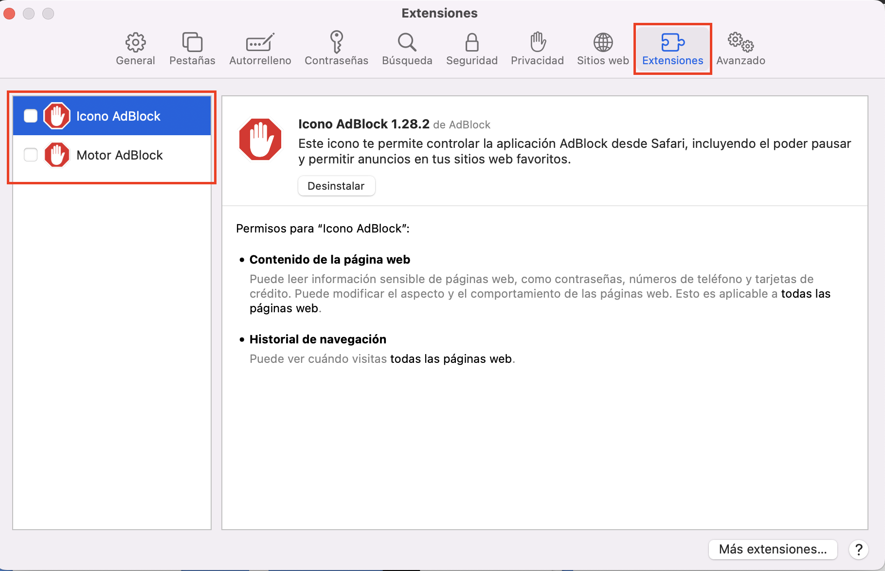The image size is (885, 571).
Task: Click the 'de AdBlock' developer text
Action: (462, 125)
